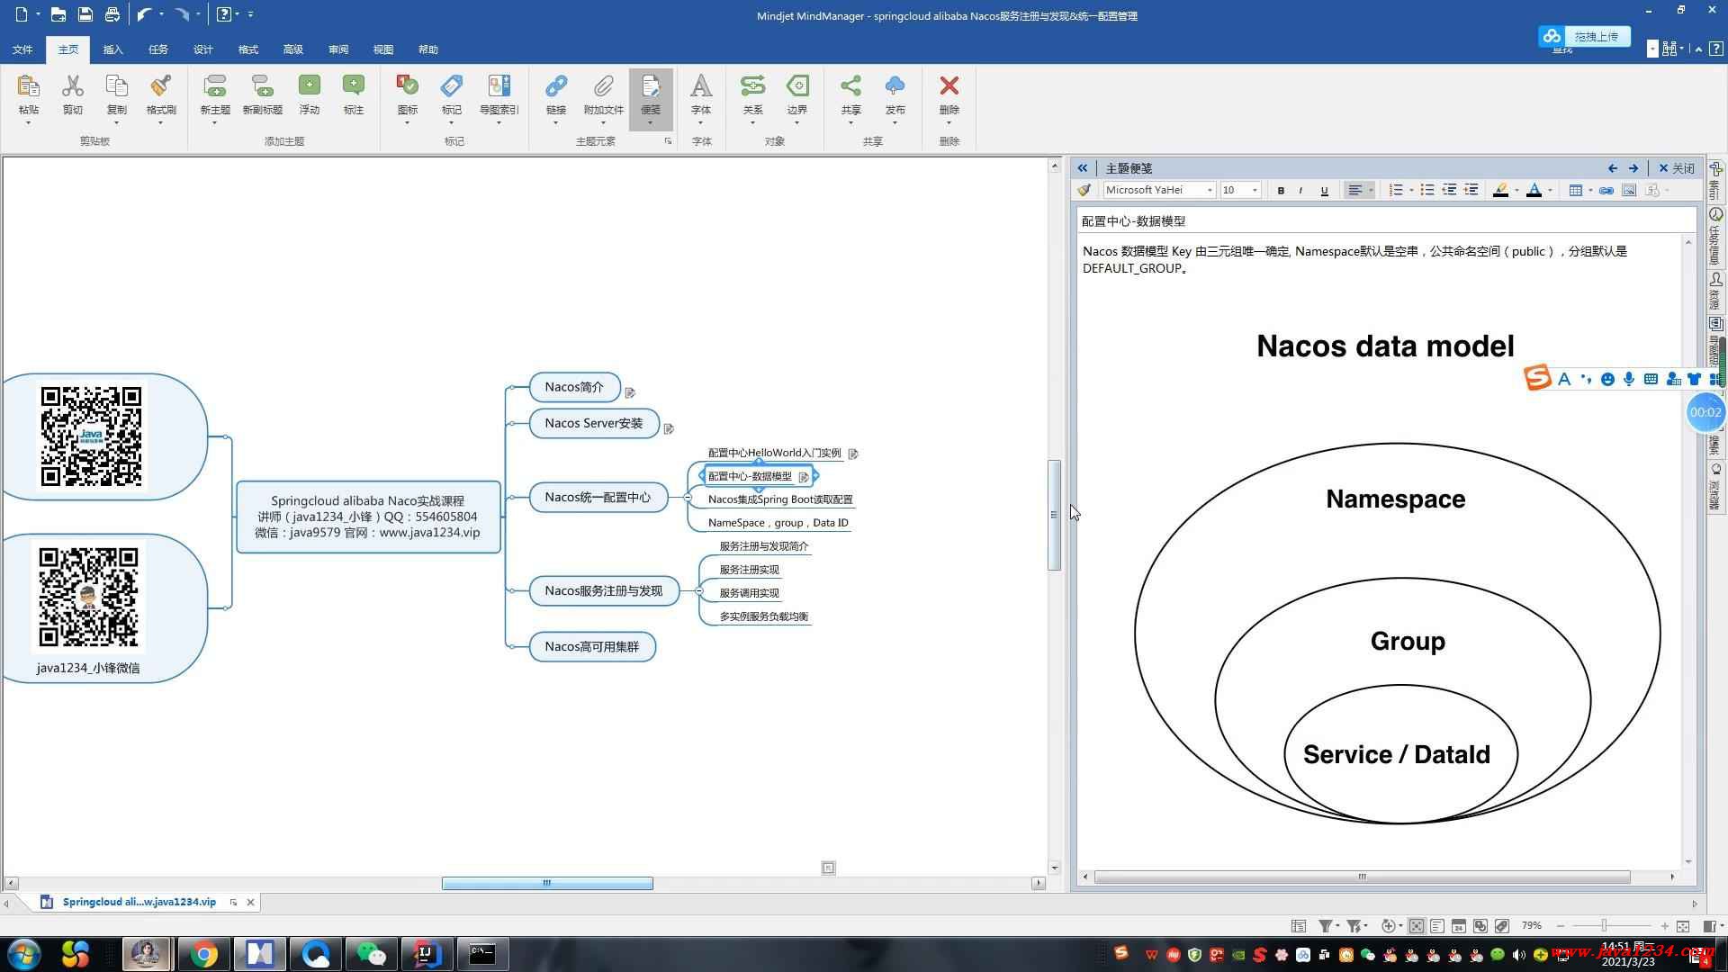Screen dimensions: 1728x972
Task: Toggle the Notes (便笺) ribbon button
Action: click(x=651, y=99)
